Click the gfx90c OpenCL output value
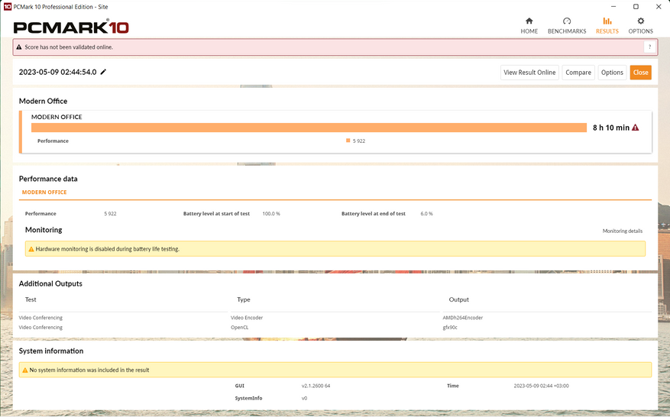 pyautogui.click(x=450, y=328)
